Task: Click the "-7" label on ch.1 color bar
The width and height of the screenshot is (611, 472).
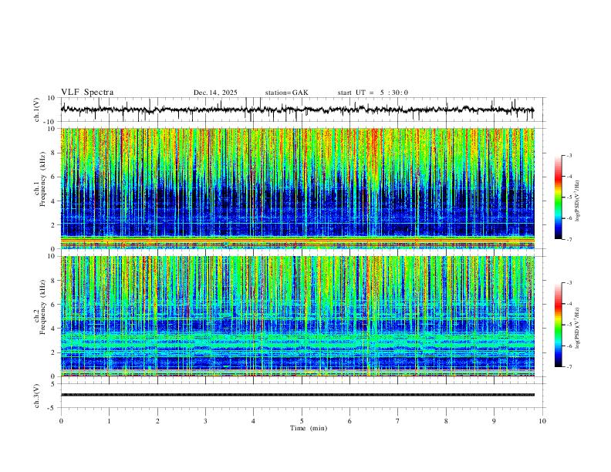Action: click(569, 239)
